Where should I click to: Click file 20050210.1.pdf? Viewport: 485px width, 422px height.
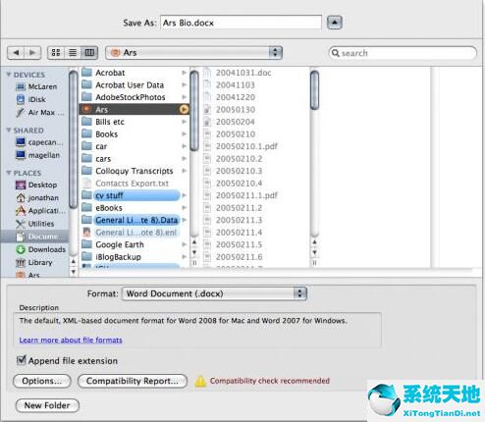coord(246,146)
